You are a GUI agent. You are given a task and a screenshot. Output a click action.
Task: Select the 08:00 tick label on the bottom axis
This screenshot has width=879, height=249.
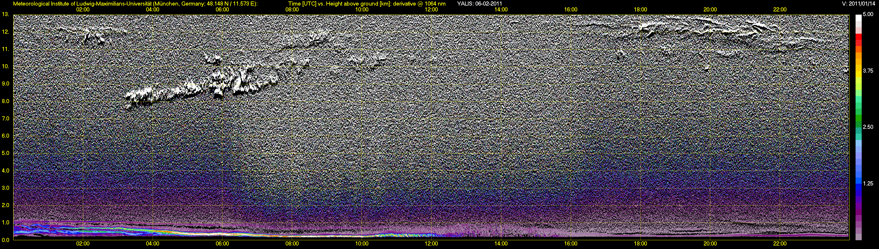(x=292, y=244)
